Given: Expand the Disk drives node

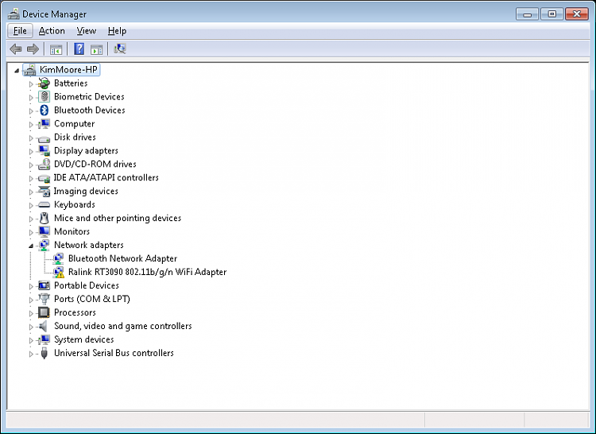Looking at the screenshot, I should (x=31, y=138).
